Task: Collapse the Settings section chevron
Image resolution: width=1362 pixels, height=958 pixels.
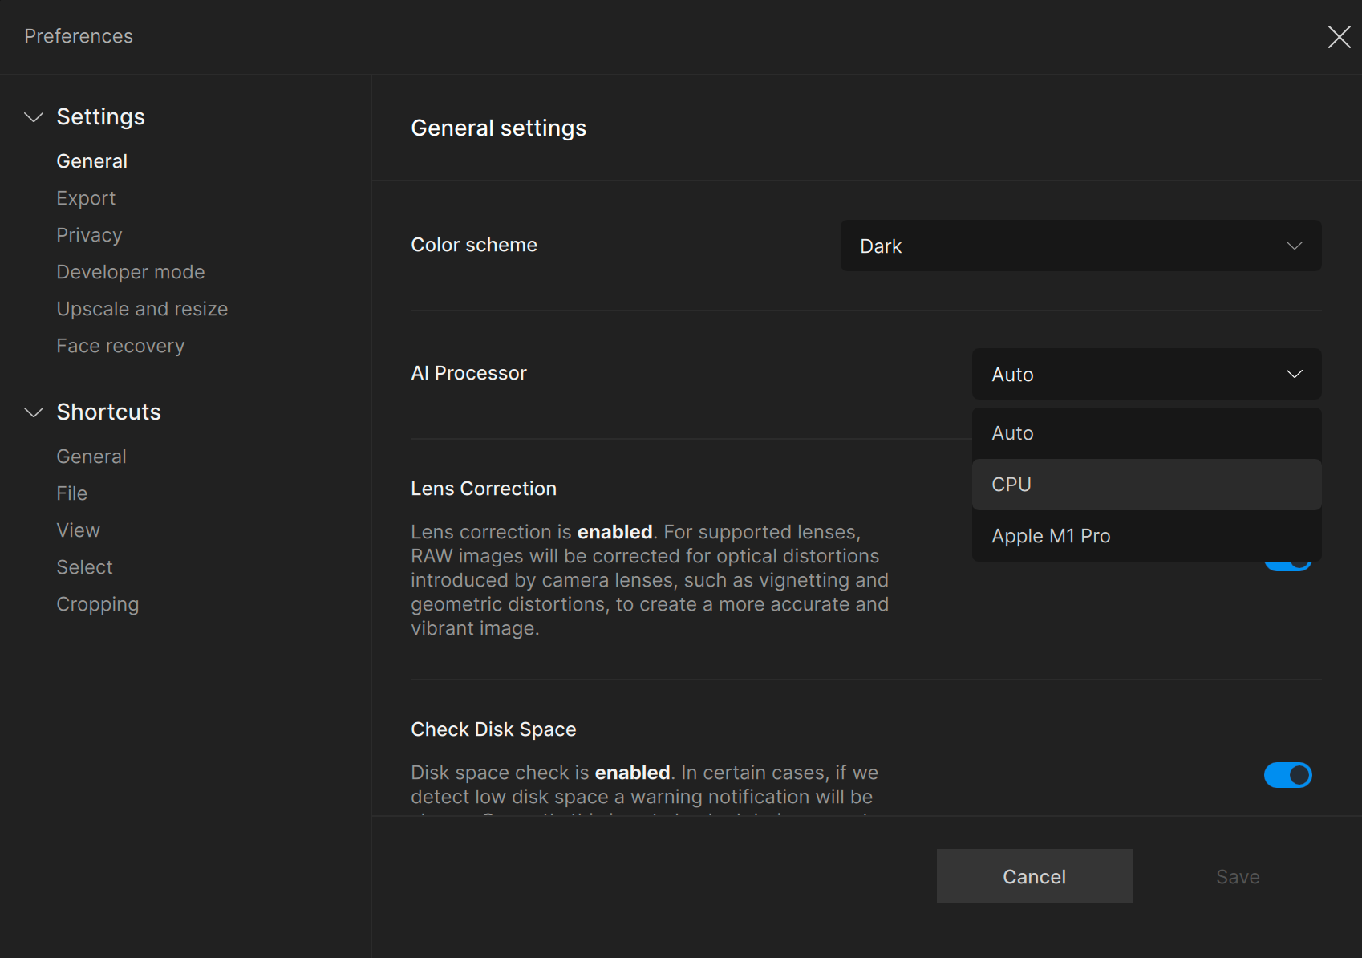Action: coord(34,117)
